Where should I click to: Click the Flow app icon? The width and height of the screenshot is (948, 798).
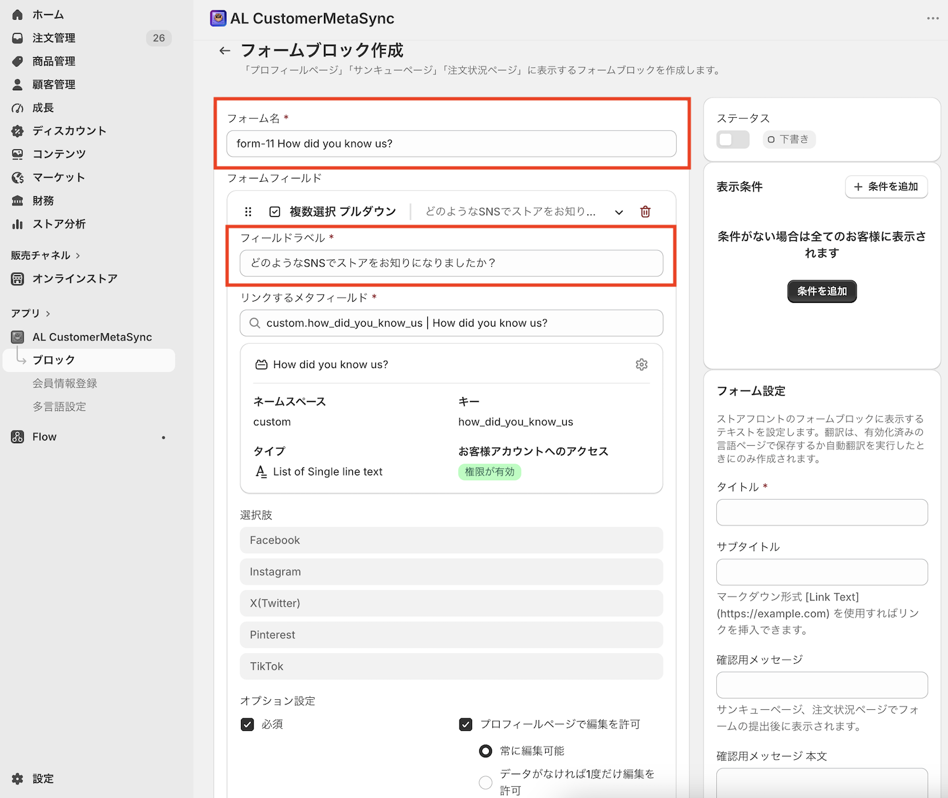18,437
